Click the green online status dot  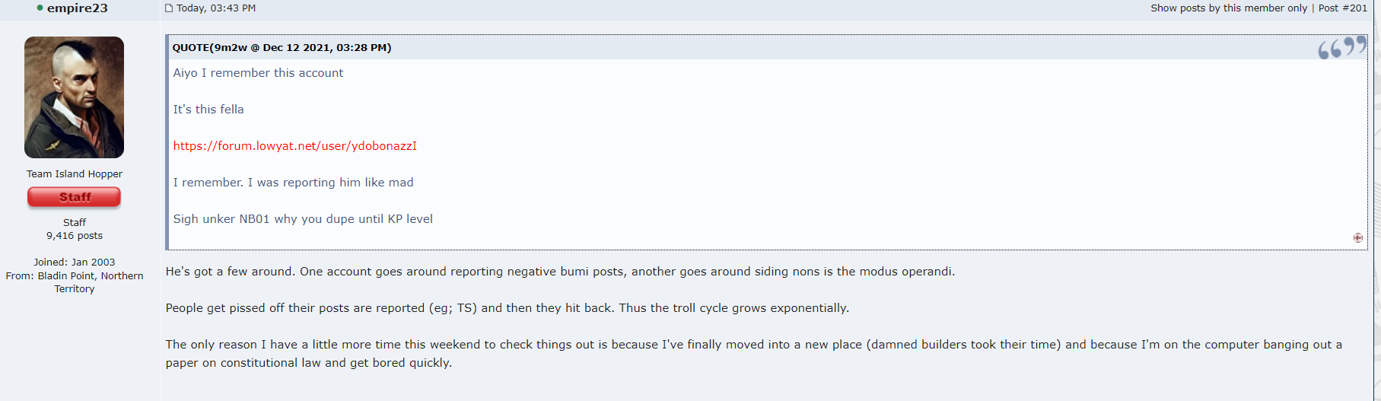coord(40,8)
